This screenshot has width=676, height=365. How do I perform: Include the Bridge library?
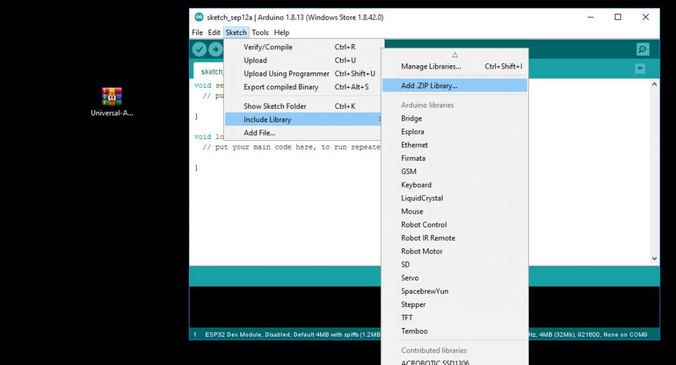(455, 119)
